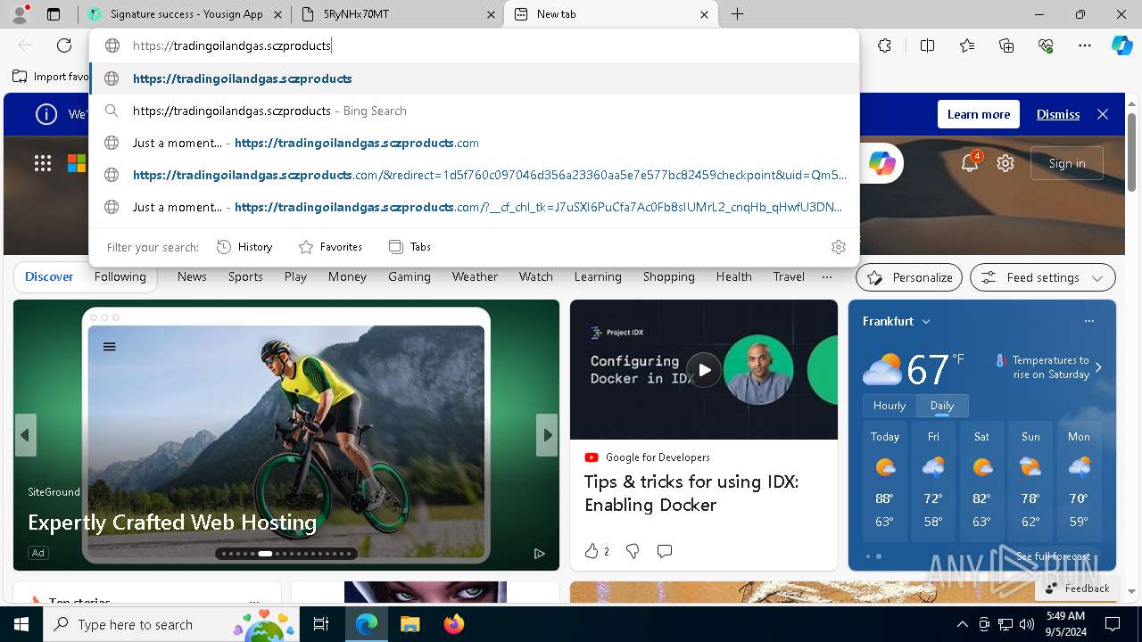Open the News category
The image size is (1142, 642).
192,276
